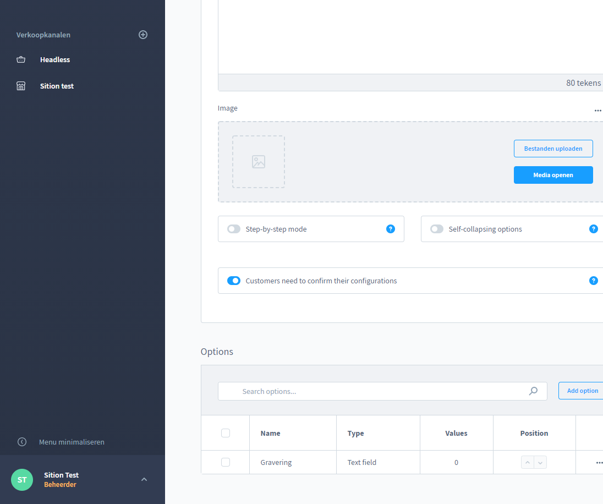This screenshot has width=603, height=504.
Task: Click the Sition test storefront icon
Action: click(x=21, y=86)
